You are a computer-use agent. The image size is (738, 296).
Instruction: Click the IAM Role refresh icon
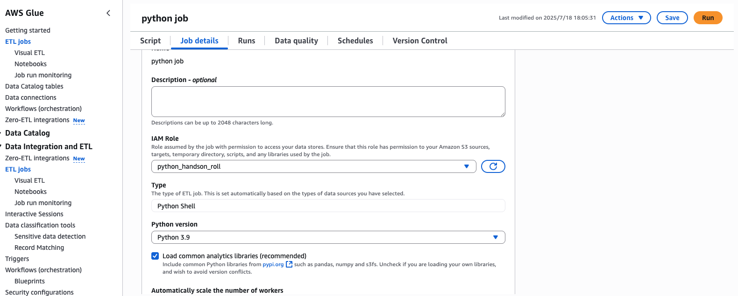click(x=493, y=166)
